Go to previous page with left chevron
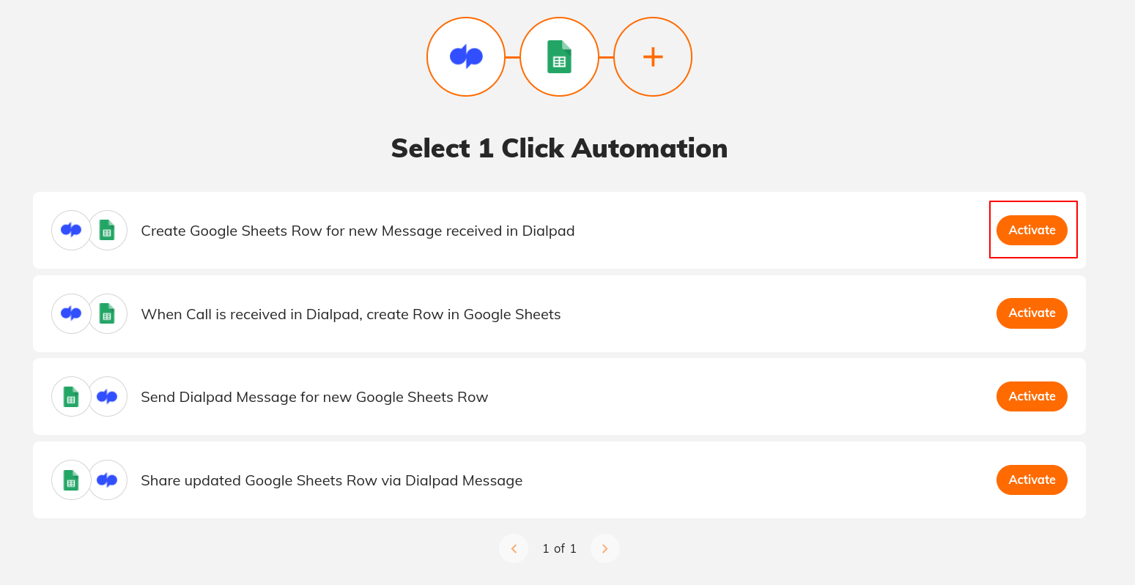Image resolution: width=1135 pixels, height=585 pixels. (514, 548)
